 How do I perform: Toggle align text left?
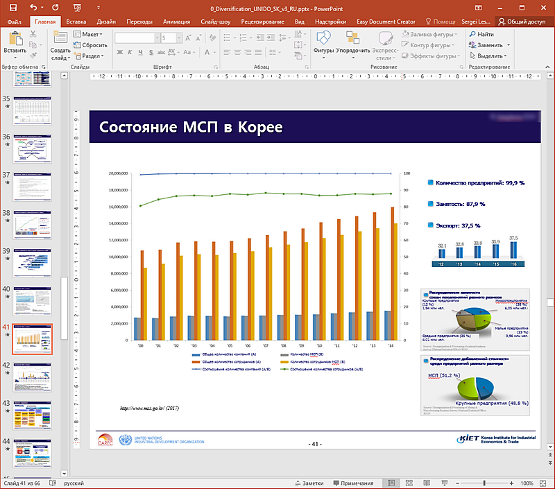pos(228,52)
